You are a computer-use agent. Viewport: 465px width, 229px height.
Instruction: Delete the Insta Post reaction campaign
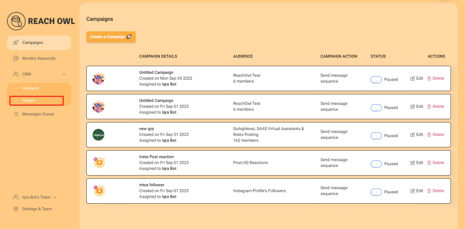click(435, 163)
